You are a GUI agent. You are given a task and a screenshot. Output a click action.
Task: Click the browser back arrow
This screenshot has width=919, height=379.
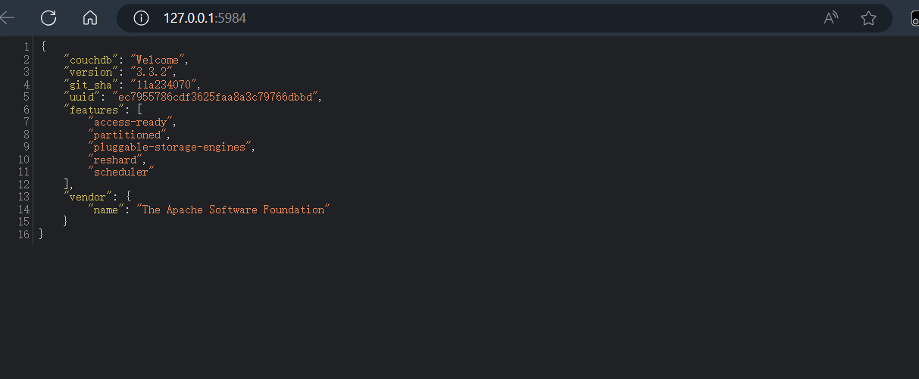[x=8, y=18]
